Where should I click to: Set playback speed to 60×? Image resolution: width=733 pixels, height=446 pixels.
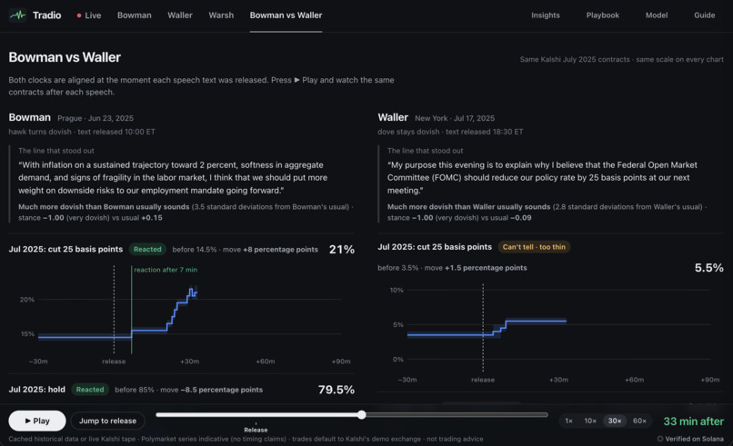[639, 421]
